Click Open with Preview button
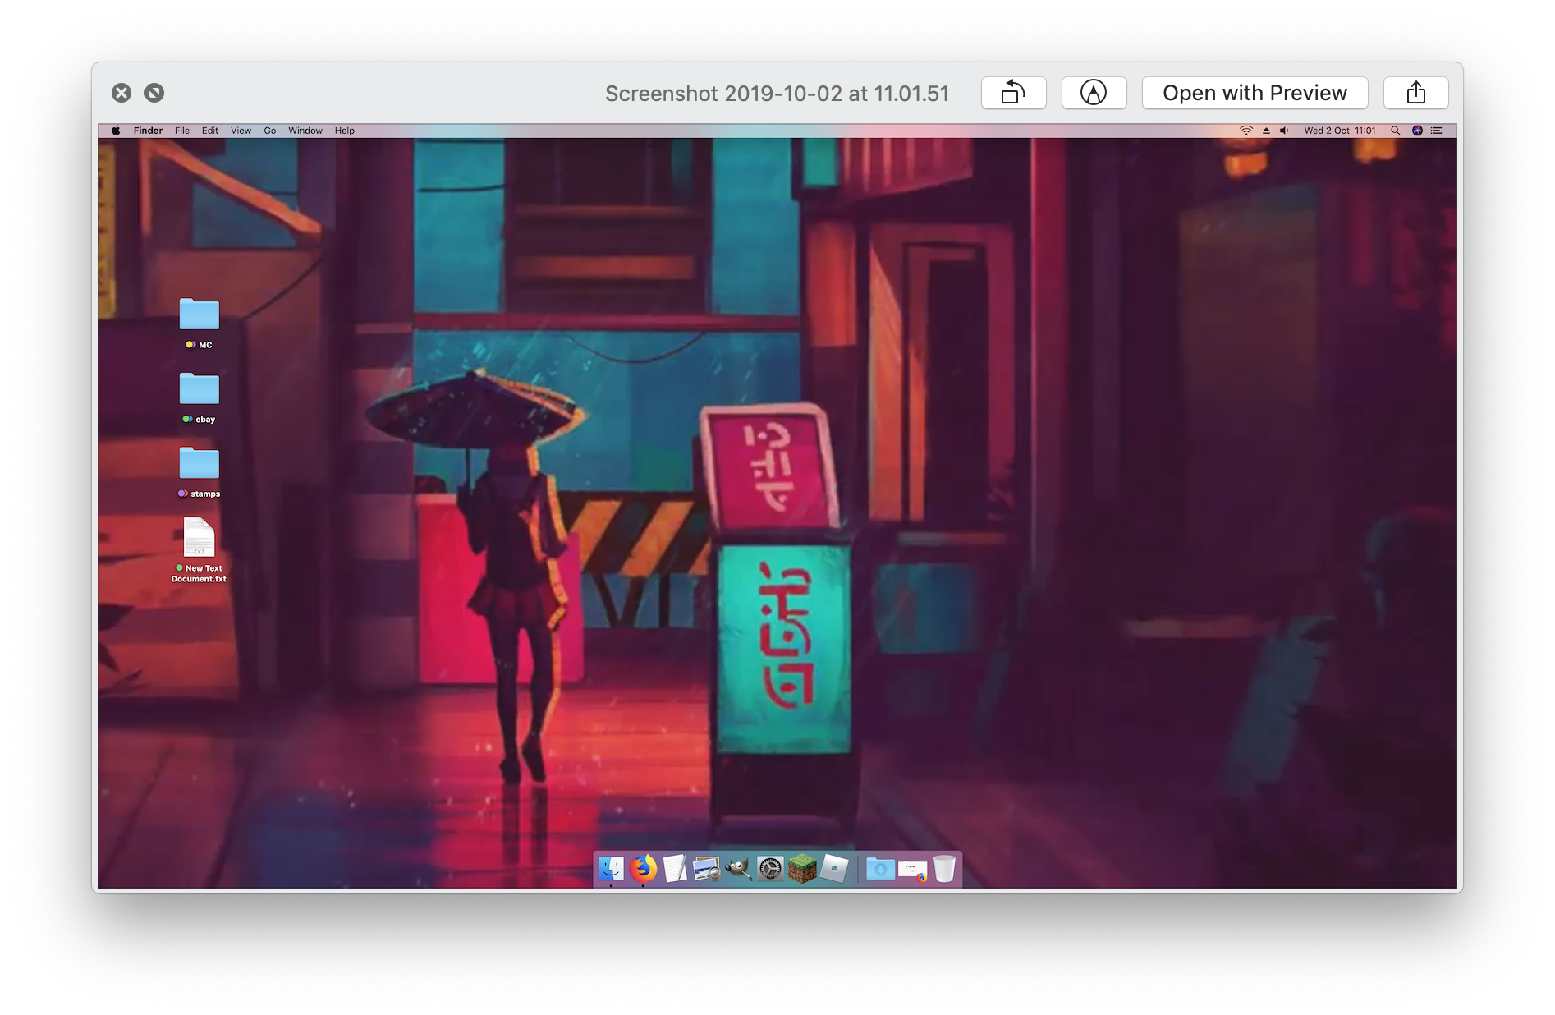1555x1015 pixels. (x=1255, y=93)
